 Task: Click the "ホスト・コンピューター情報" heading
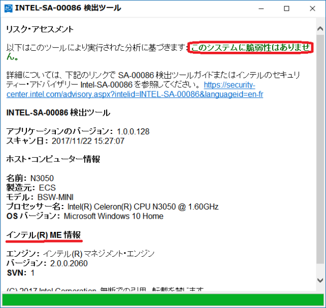click(x=53, y=159)
